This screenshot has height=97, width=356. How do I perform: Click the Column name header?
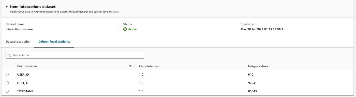pos(27,66)
